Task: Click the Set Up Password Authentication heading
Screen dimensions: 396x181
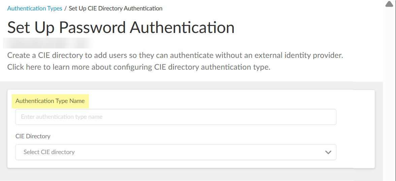Action: (121, 27)
